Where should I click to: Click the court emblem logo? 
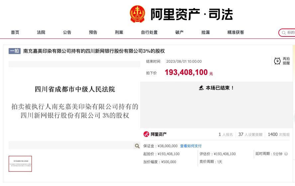(x=138, y=14)
